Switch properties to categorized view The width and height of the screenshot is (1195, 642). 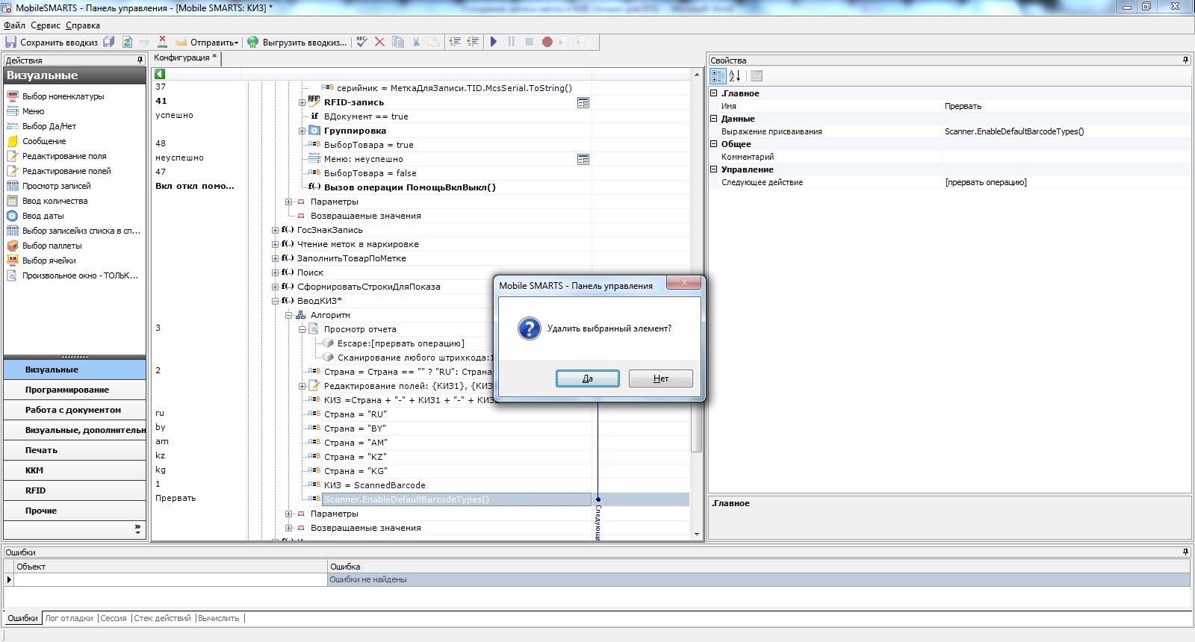[x=718, y=76]
